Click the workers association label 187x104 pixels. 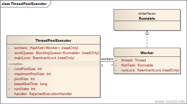click(x=107, y=59)
